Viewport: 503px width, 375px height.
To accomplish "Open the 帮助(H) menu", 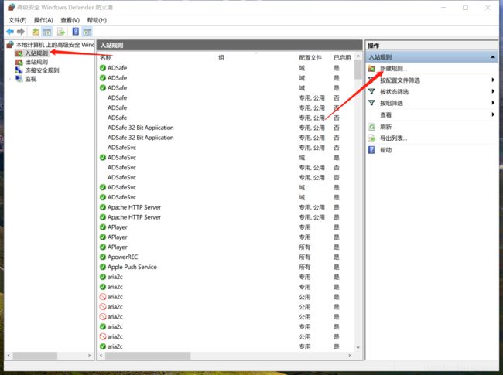I will [97, 20].
